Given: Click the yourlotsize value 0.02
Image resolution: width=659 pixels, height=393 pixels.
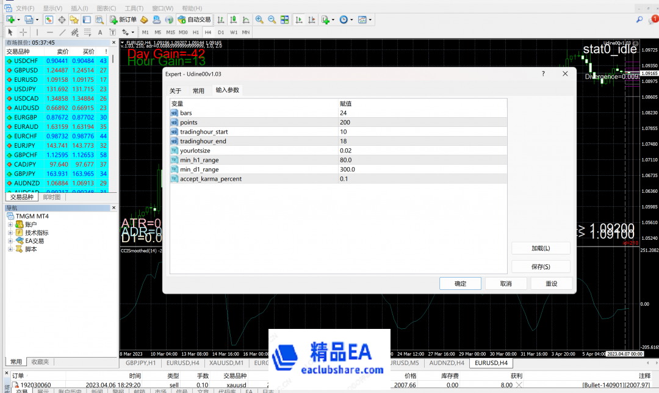Looking at the screenshot, I should (422, 151).
